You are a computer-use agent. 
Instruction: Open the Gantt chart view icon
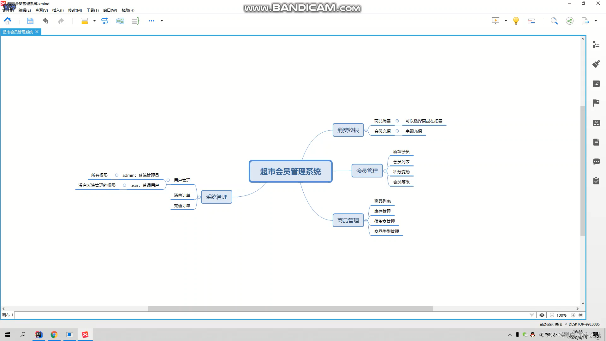tap(532, 21)
